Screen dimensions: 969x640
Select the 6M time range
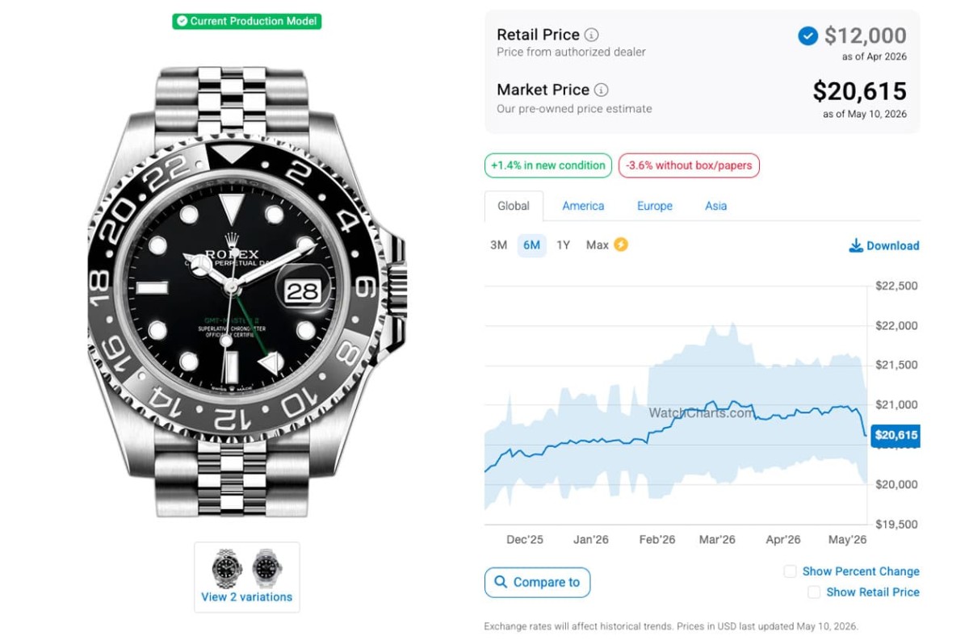point(531,245)
